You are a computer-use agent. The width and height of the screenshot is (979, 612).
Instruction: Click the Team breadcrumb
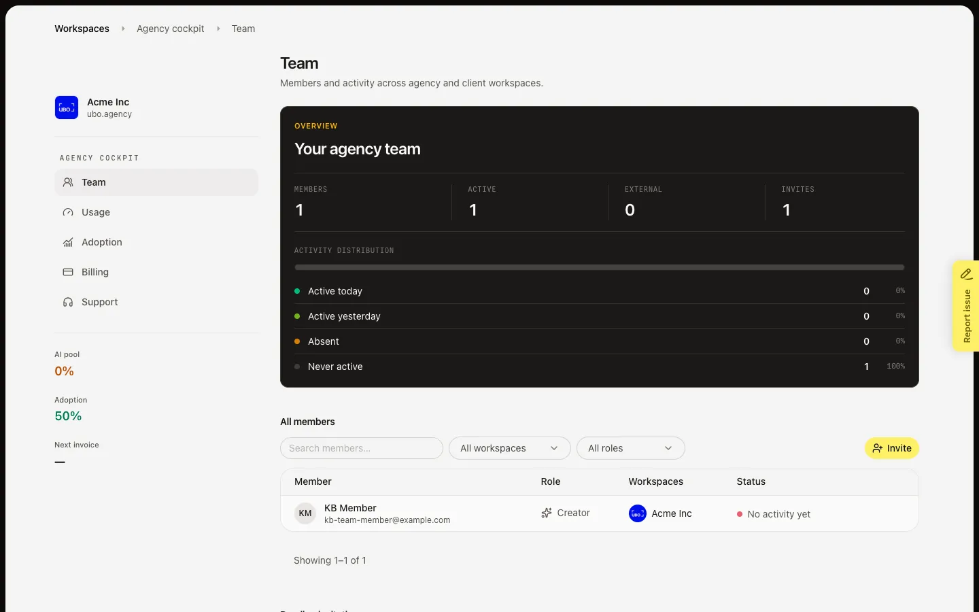coord(243,29)
